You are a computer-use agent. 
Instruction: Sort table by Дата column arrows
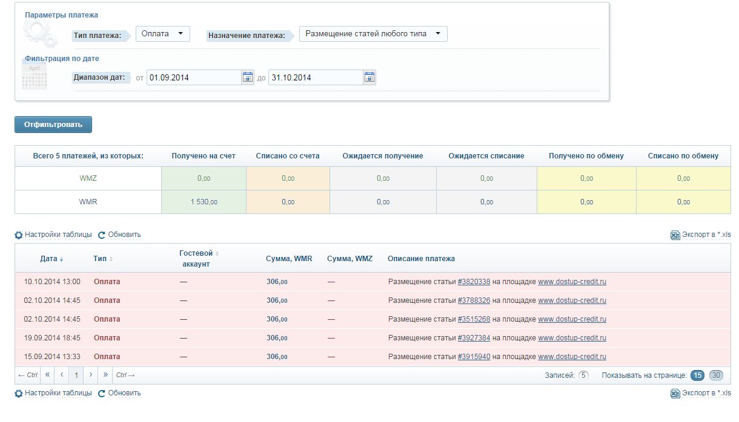tap(61, 259)
